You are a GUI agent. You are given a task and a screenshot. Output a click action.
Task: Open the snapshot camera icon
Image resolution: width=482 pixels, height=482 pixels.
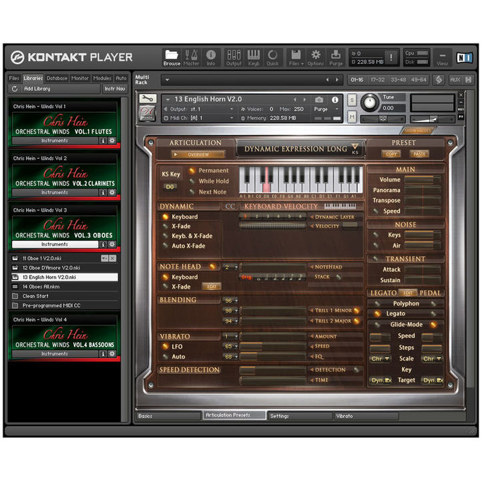pyautogui.click(x=319, y=99)
